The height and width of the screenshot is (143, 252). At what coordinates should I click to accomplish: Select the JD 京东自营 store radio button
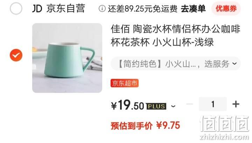pyautogui.click(x=16, y=8)
